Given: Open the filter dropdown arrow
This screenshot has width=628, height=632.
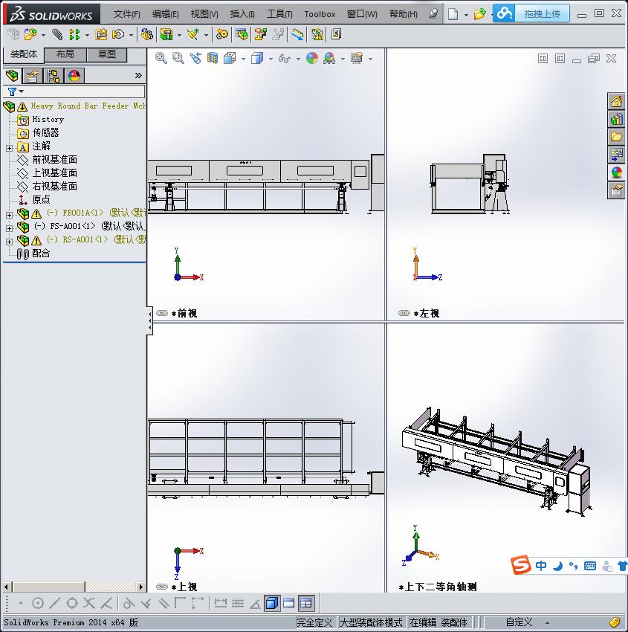Looking at the screenshot, I should tap(22, 91).
